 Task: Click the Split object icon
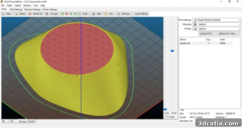coord(94,14)
